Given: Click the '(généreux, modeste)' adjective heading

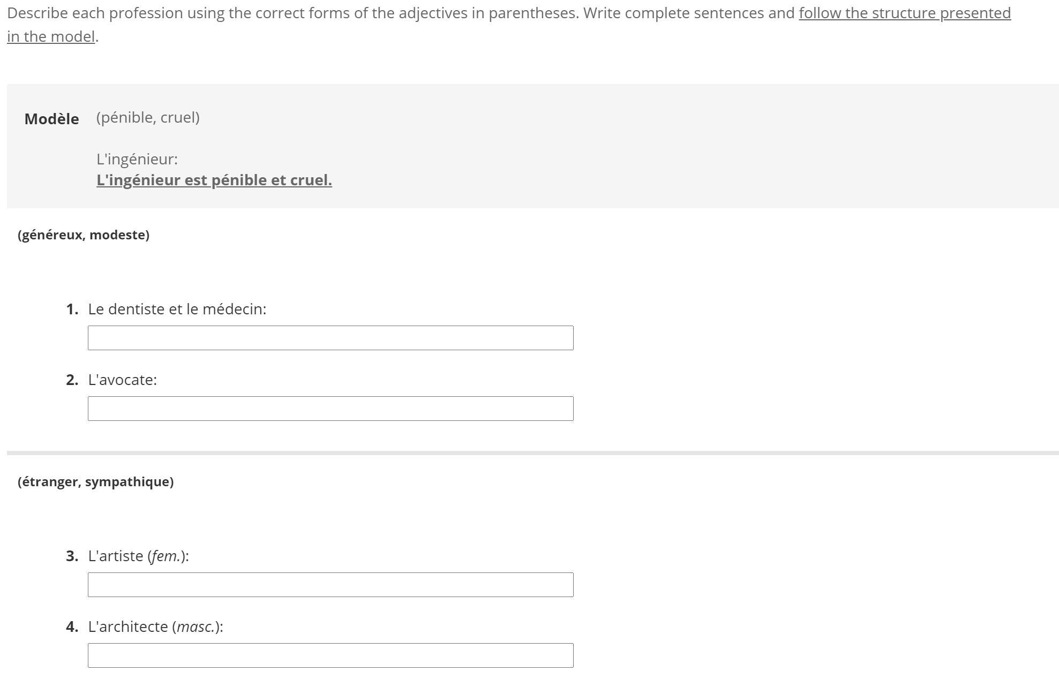Looking at the screenshot, I should click(x=84, y=235).
